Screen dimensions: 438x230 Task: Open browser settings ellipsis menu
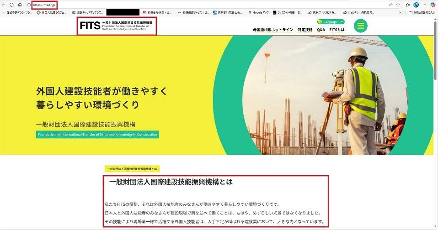tap(424, 5)
